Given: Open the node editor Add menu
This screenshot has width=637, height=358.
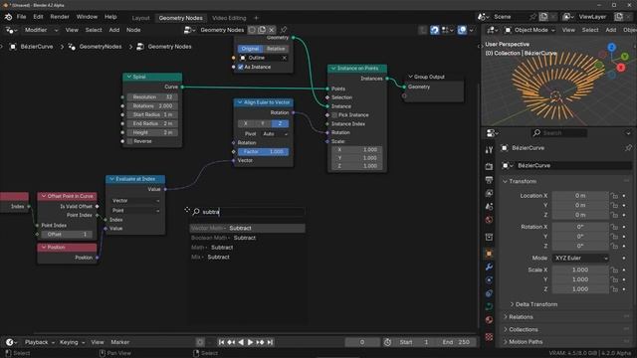Looking at the screenshot, I should point(114,30).
